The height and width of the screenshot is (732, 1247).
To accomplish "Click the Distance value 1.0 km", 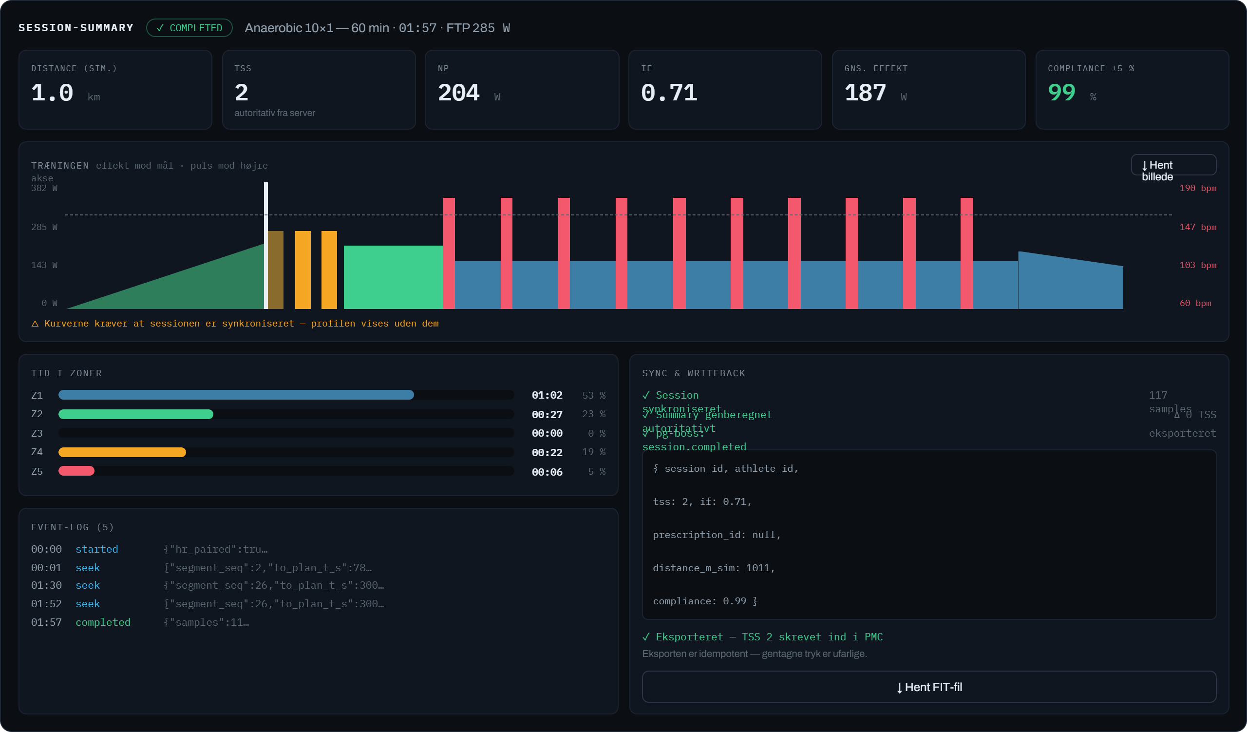I will tap(65, 93).
